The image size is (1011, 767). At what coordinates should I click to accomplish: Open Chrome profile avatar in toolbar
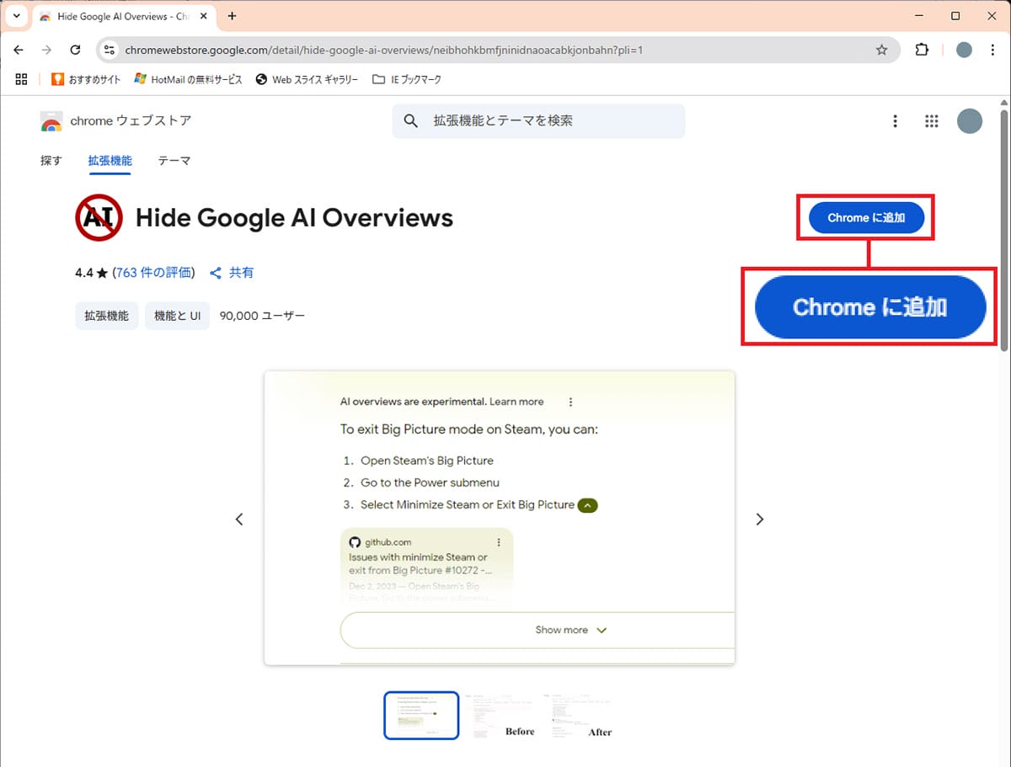[x=964, y=50]
